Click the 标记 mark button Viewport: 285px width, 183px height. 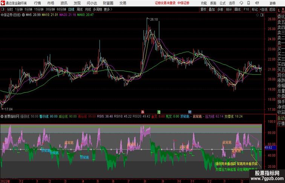click(254, 9)
